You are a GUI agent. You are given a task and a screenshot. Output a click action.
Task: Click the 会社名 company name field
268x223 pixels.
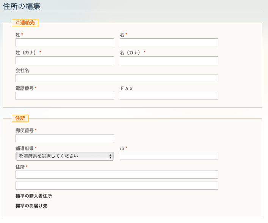[117, 78]
